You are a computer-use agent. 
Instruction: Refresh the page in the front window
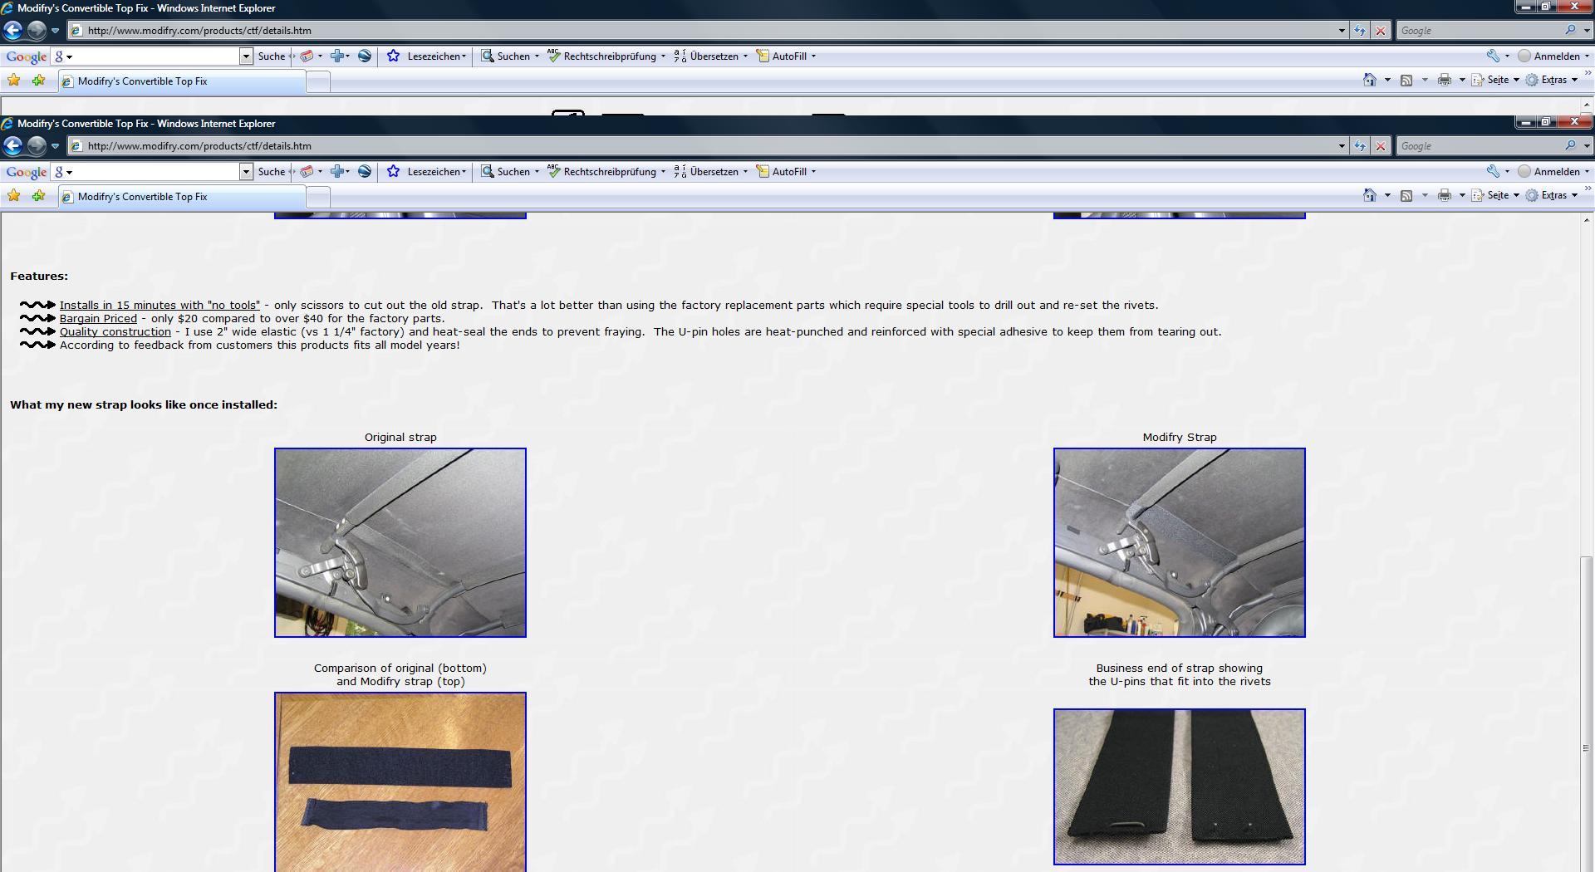[1359, 146]
